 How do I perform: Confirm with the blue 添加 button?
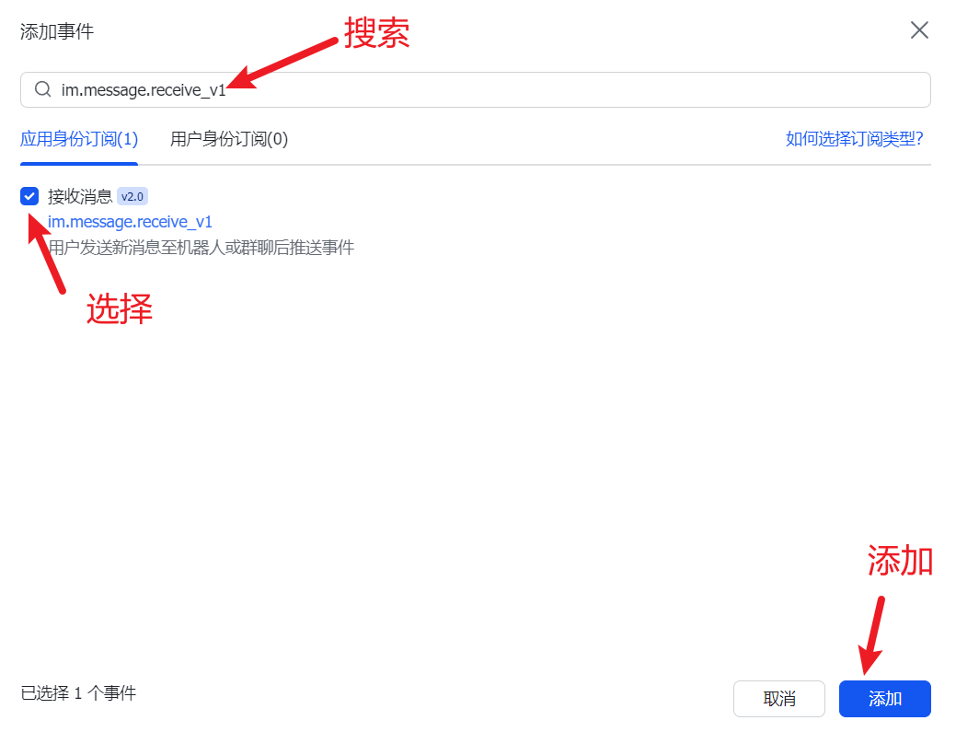click(x=884, y=699)
